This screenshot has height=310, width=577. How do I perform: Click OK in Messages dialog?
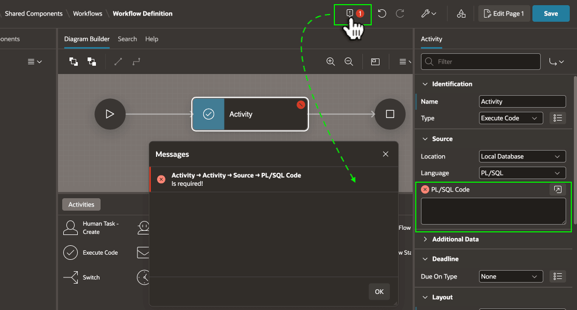[x=379, y=292]
